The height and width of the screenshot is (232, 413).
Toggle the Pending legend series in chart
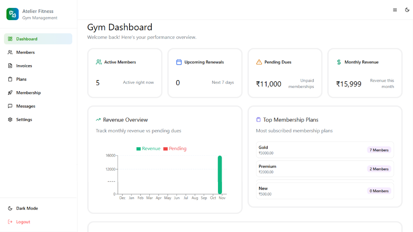coord(175,149)
